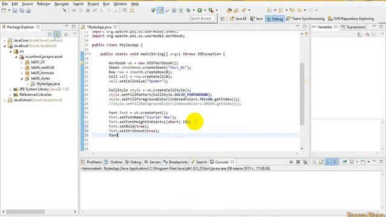The width and height of the screenshot is (386, 217).
Task: Open Back history dropdown arrow
Action: click(305, 10)
